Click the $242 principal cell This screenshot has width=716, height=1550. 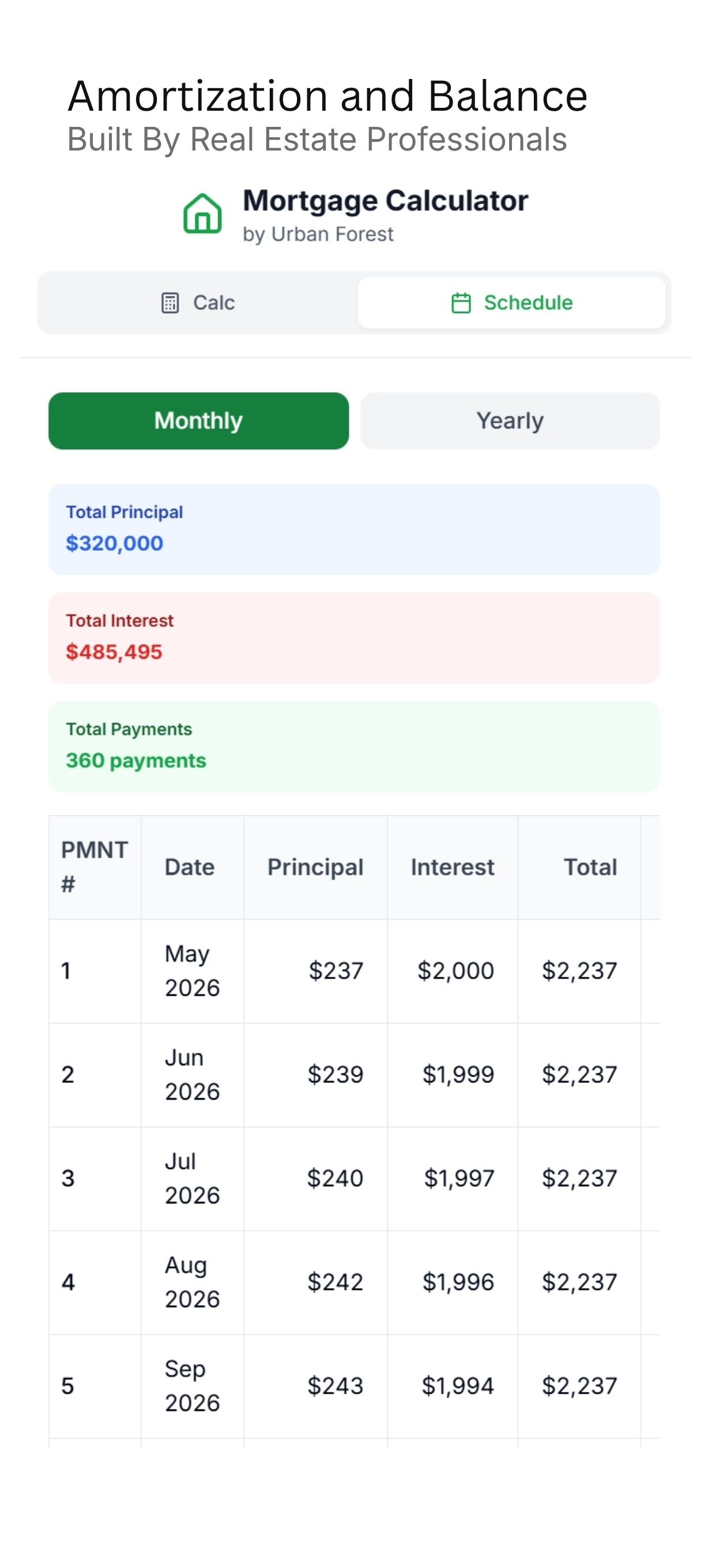click(315, 1283)
